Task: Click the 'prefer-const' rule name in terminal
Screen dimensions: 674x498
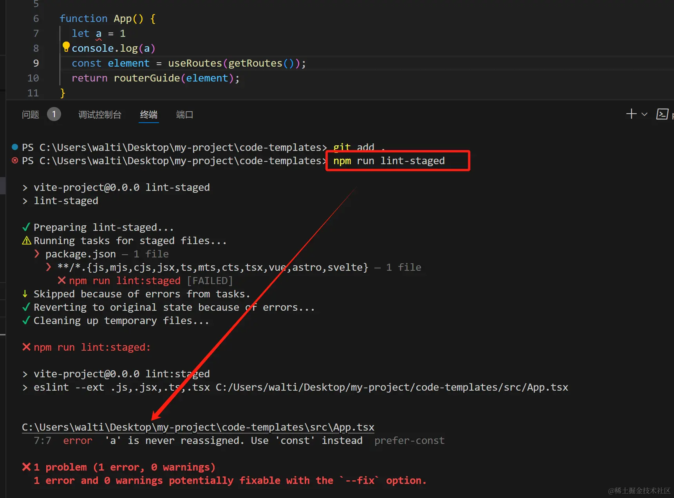Action: coord(410,440)
